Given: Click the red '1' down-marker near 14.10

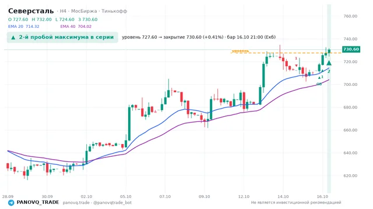Looking at the screenshot, I should 296,59.
